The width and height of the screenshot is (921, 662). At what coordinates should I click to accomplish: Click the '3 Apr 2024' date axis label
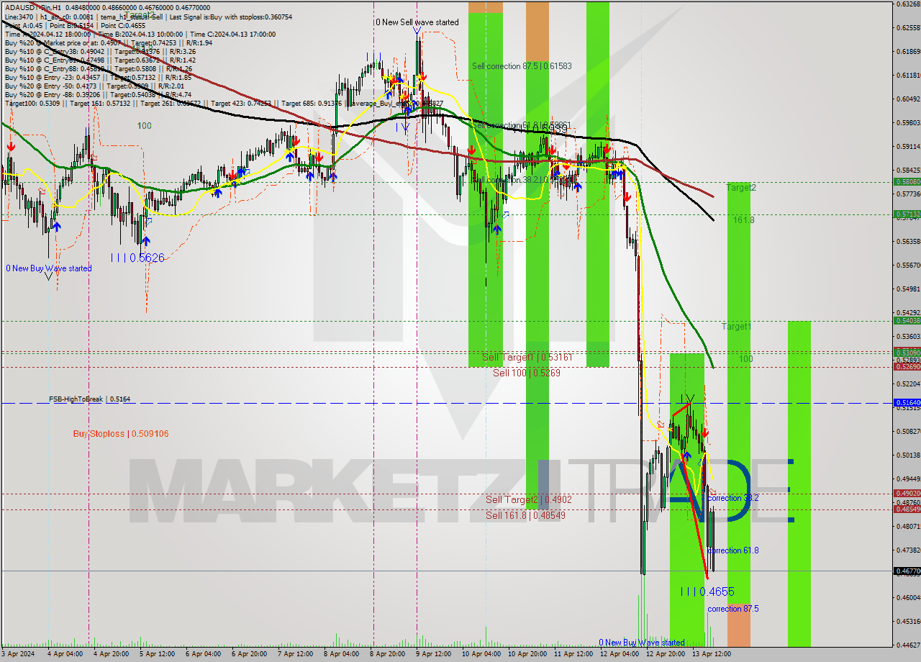tap(17, 654)
